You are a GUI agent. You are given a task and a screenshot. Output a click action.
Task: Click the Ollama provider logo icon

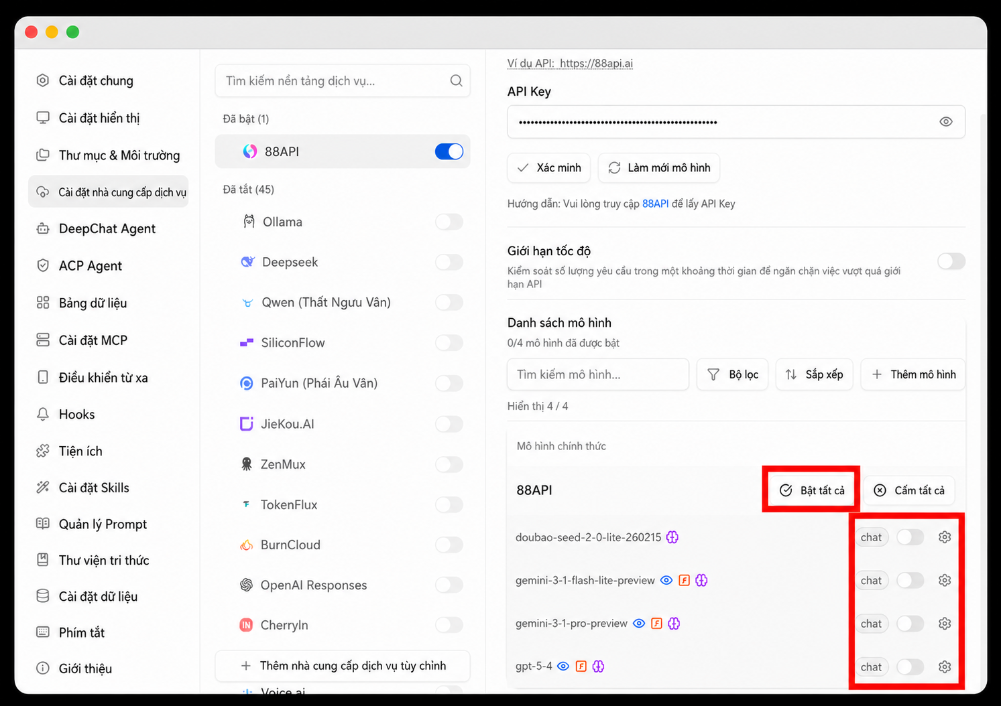249,222
